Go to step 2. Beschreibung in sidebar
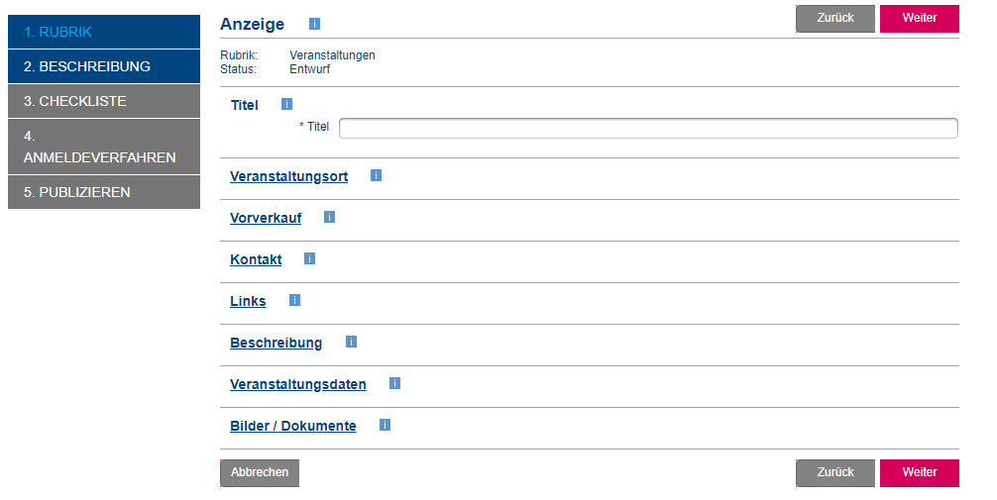 (104, 66)
